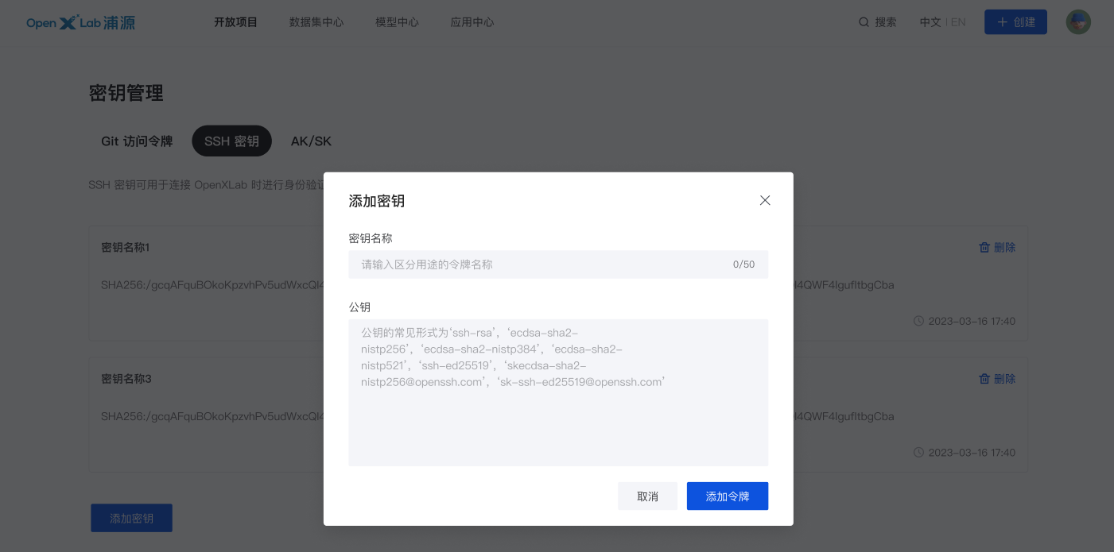Switch to the Git 访问令牌 tab

tap(135, 141)
